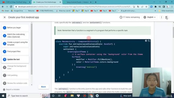
Task: Close the codelab with the X icon
Action: point(5,17)
